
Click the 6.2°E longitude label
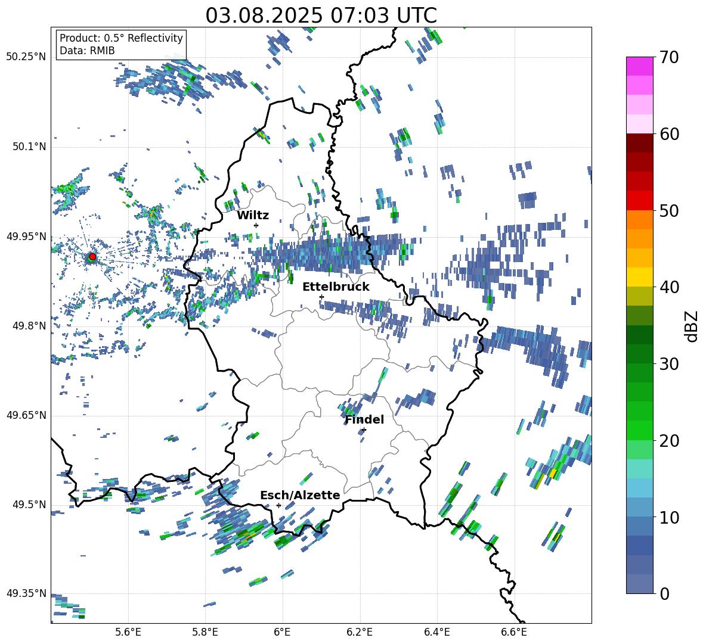pos(360,632)
